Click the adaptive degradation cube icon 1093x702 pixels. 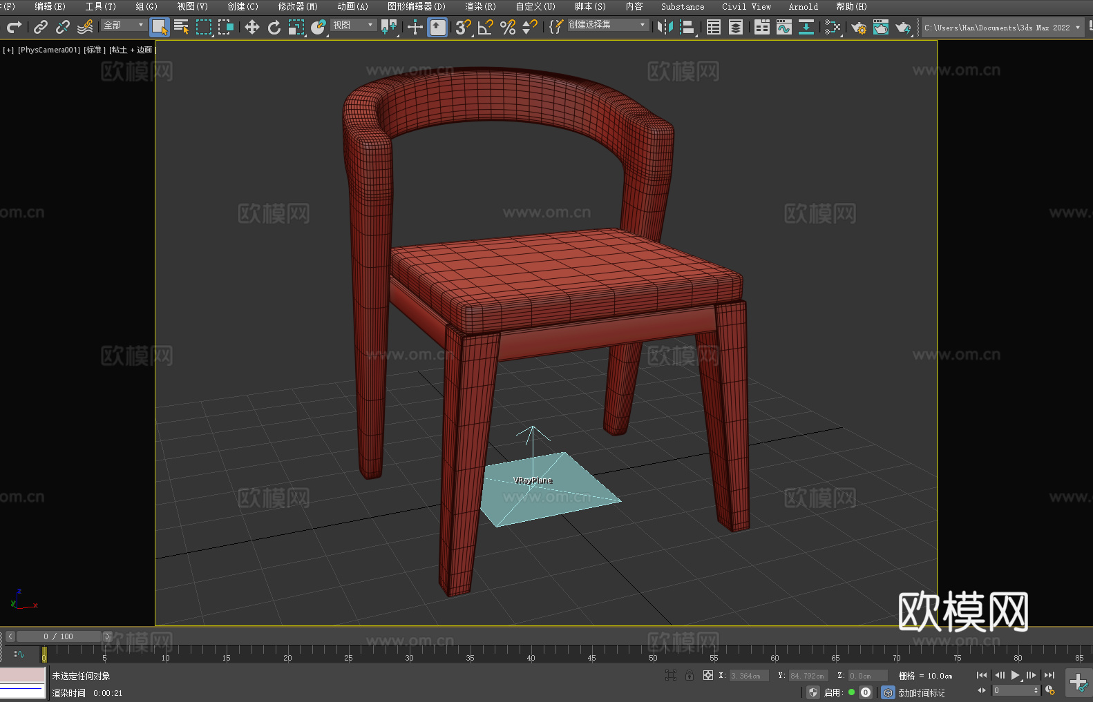tap(888, 692)
